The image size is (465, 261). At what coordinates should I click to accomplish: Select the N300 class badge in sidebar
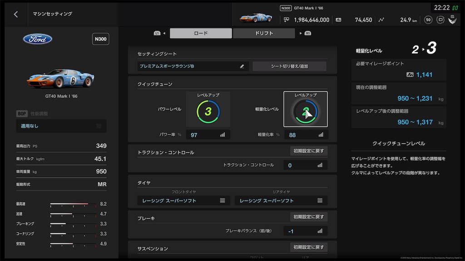click(100, 39)
